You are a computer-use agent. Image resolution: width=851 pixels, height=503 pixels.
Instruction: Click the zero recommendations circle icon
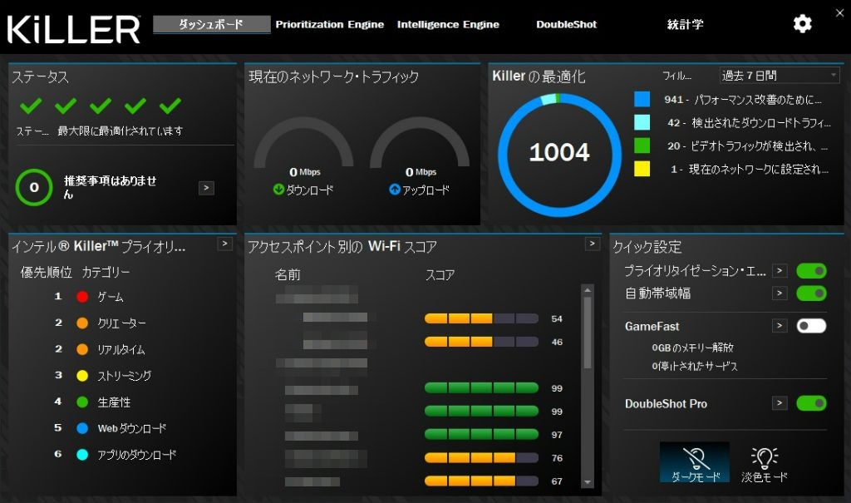pos(34,187)
